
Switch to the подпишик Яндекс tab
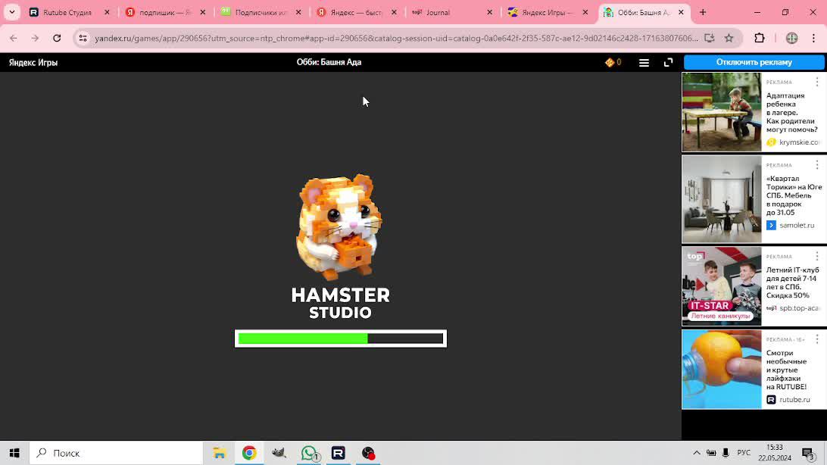pyautogui.click(x=164, y=12)
